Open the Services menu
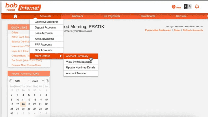This screenshot has height=117, width=208. click(181, 16)
